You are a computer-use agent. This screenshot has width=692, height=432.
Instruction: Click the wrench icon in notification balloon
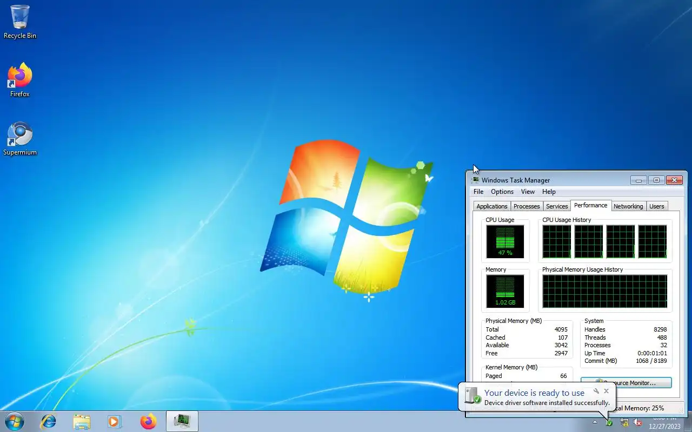click(x=596, y=391)
